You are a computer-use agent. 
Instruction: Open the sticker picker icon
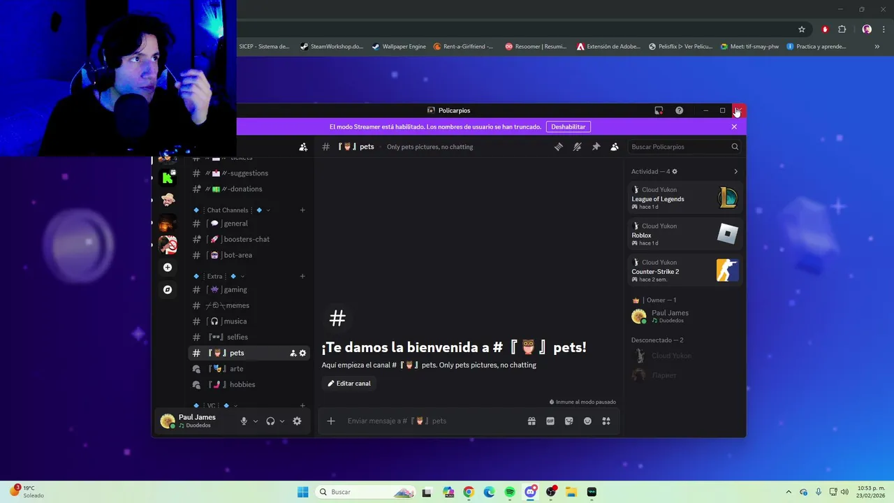click(x=569, y=421)
